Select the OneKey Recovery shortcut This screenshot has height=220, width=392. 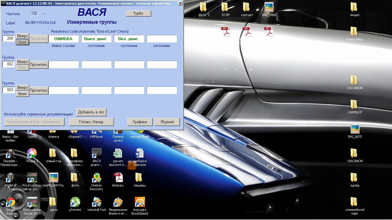coord(96,178)
